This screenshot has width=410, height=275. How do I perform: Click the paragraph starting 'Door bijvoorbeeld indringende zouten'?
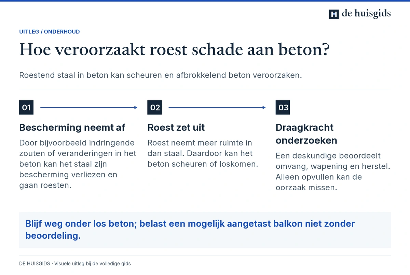(x=78, y=164)
